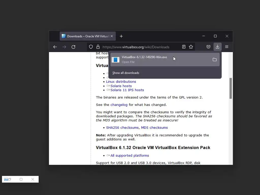260x195 pixels.
Task: Maximize the small bottom-left window
Action: pos(21,179)
